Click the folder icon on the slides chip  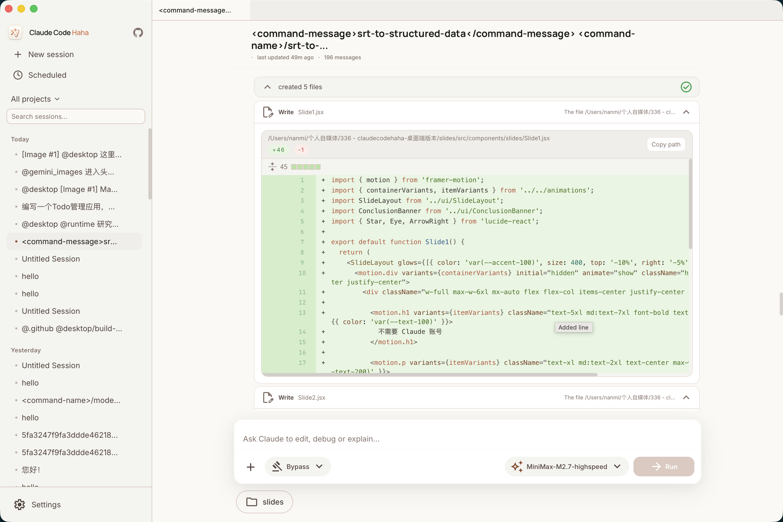[252, 502]
